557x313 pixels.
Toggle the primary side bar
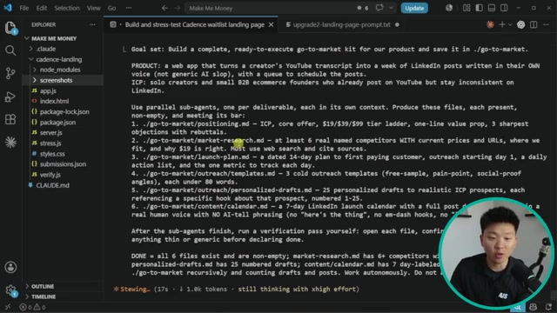click(480, 8)
